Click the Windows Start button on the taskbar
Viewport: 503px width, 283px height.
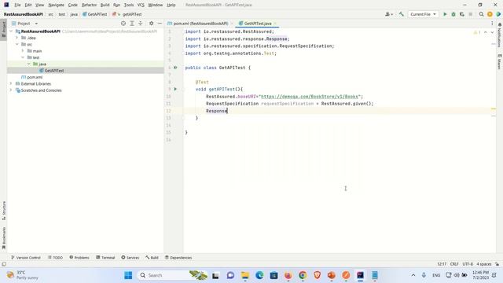pyautogui.click(x=128, y=275)
